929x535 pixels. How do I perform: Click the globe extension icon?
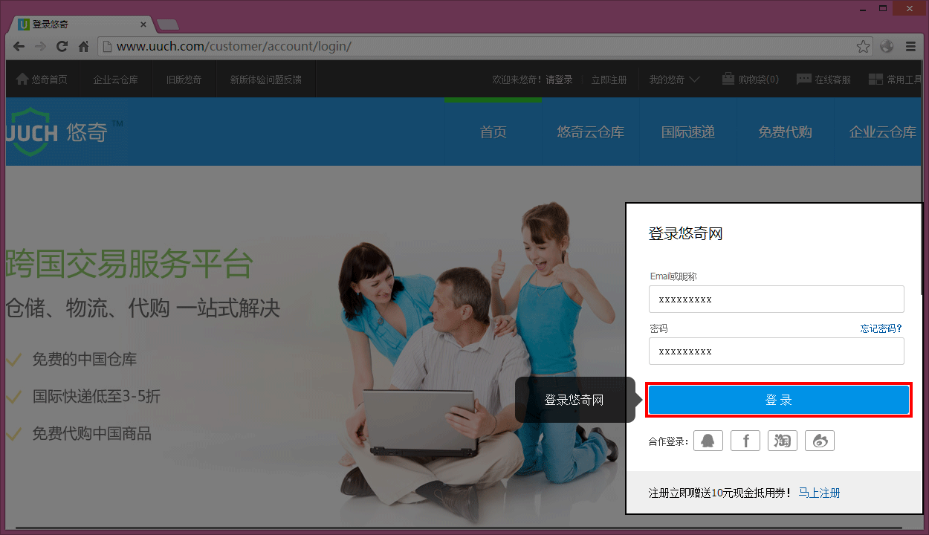point(886,46)
